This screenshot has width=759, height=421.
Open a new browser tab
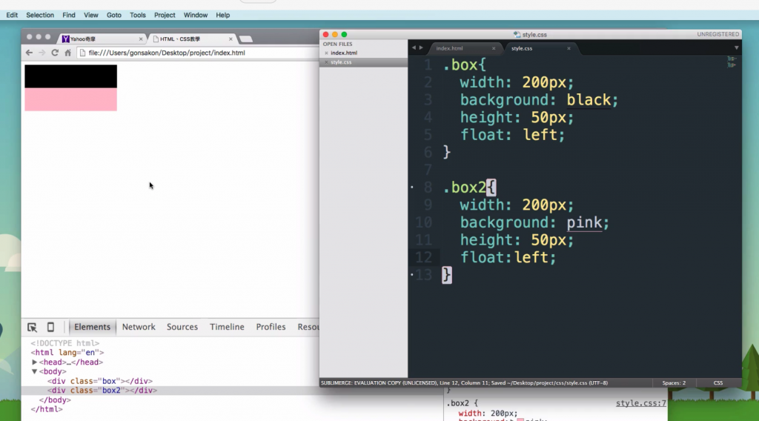246,39
